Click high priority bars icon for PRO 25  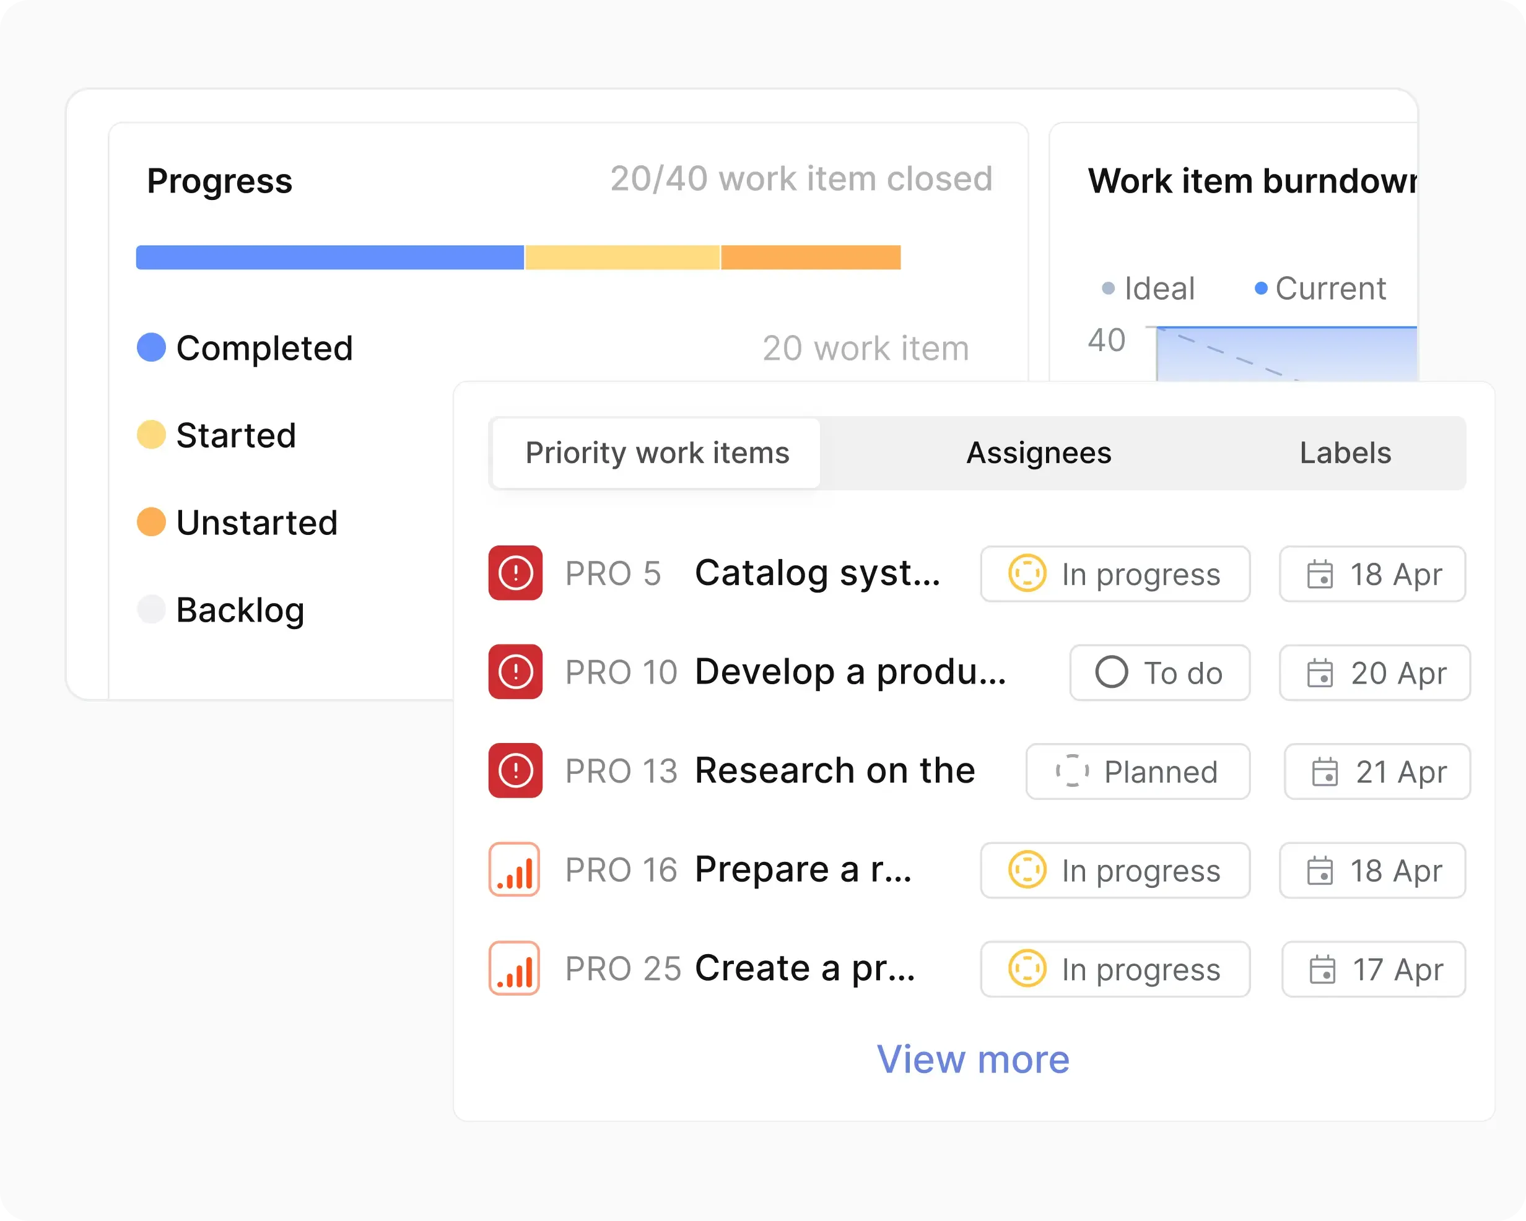515,968
